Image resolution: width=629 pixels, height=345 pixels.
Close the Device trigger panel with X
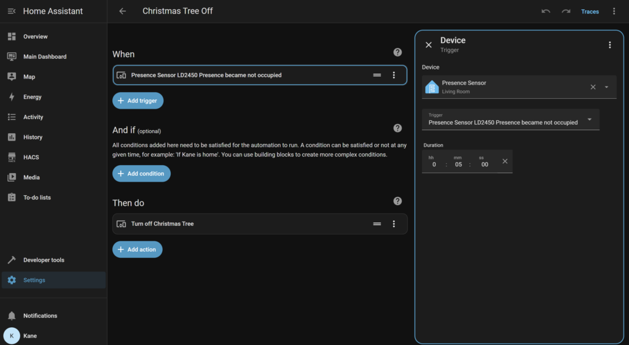point(429,45)
